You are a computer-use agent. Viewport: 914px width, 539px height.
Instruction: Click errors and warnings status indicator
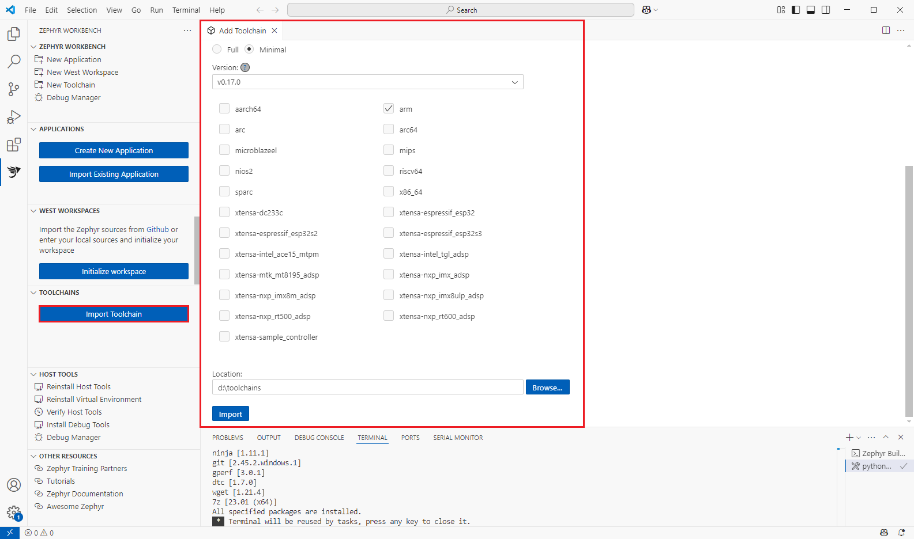(39, 533)
